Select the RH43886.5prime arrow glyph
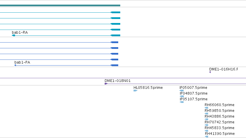Image resolution: width=246 pixels, height=138 pixels. point(206,119)
